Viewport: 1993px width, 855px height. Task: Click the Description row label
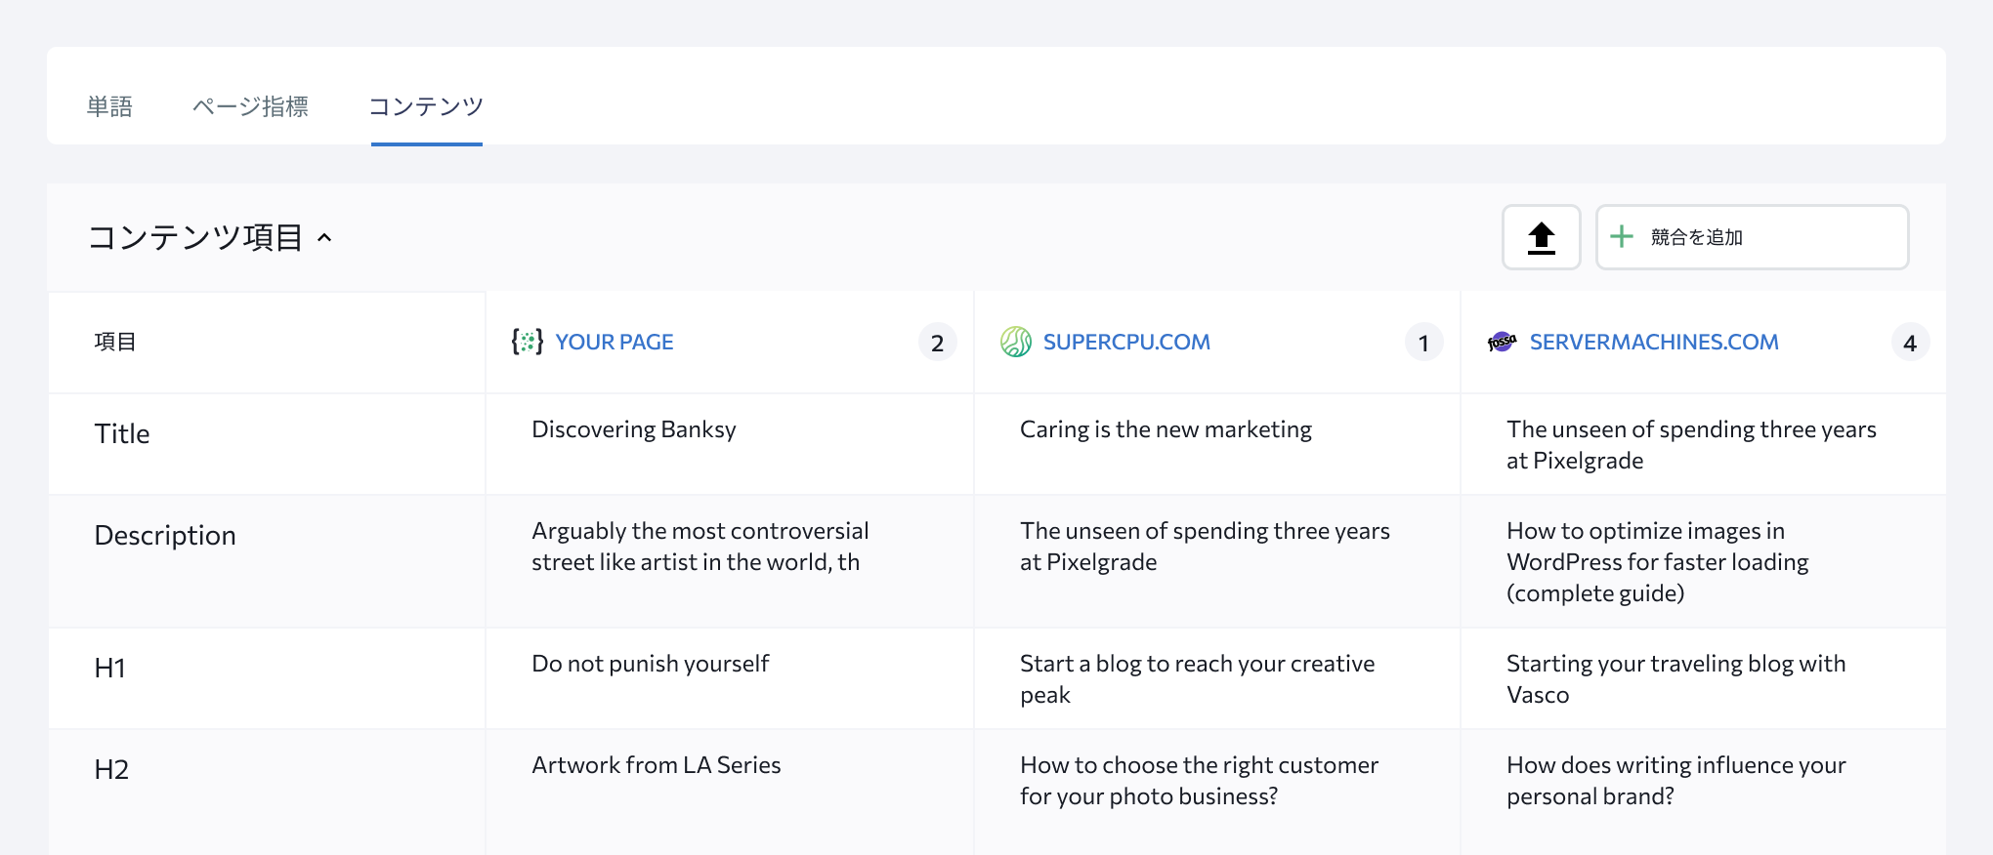coord(165,535)
